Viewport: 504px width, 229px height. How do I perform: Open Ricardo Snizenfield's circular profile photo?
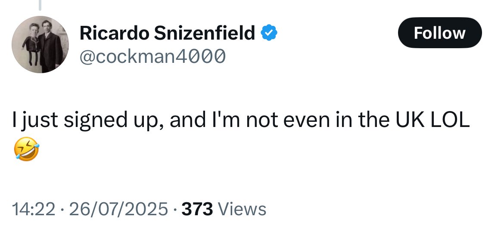coord(40,45)
